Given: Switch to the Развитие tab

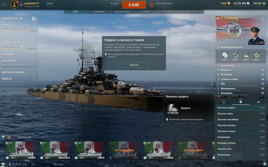Looking at the screenshot, I should click(x=145, y=12).
